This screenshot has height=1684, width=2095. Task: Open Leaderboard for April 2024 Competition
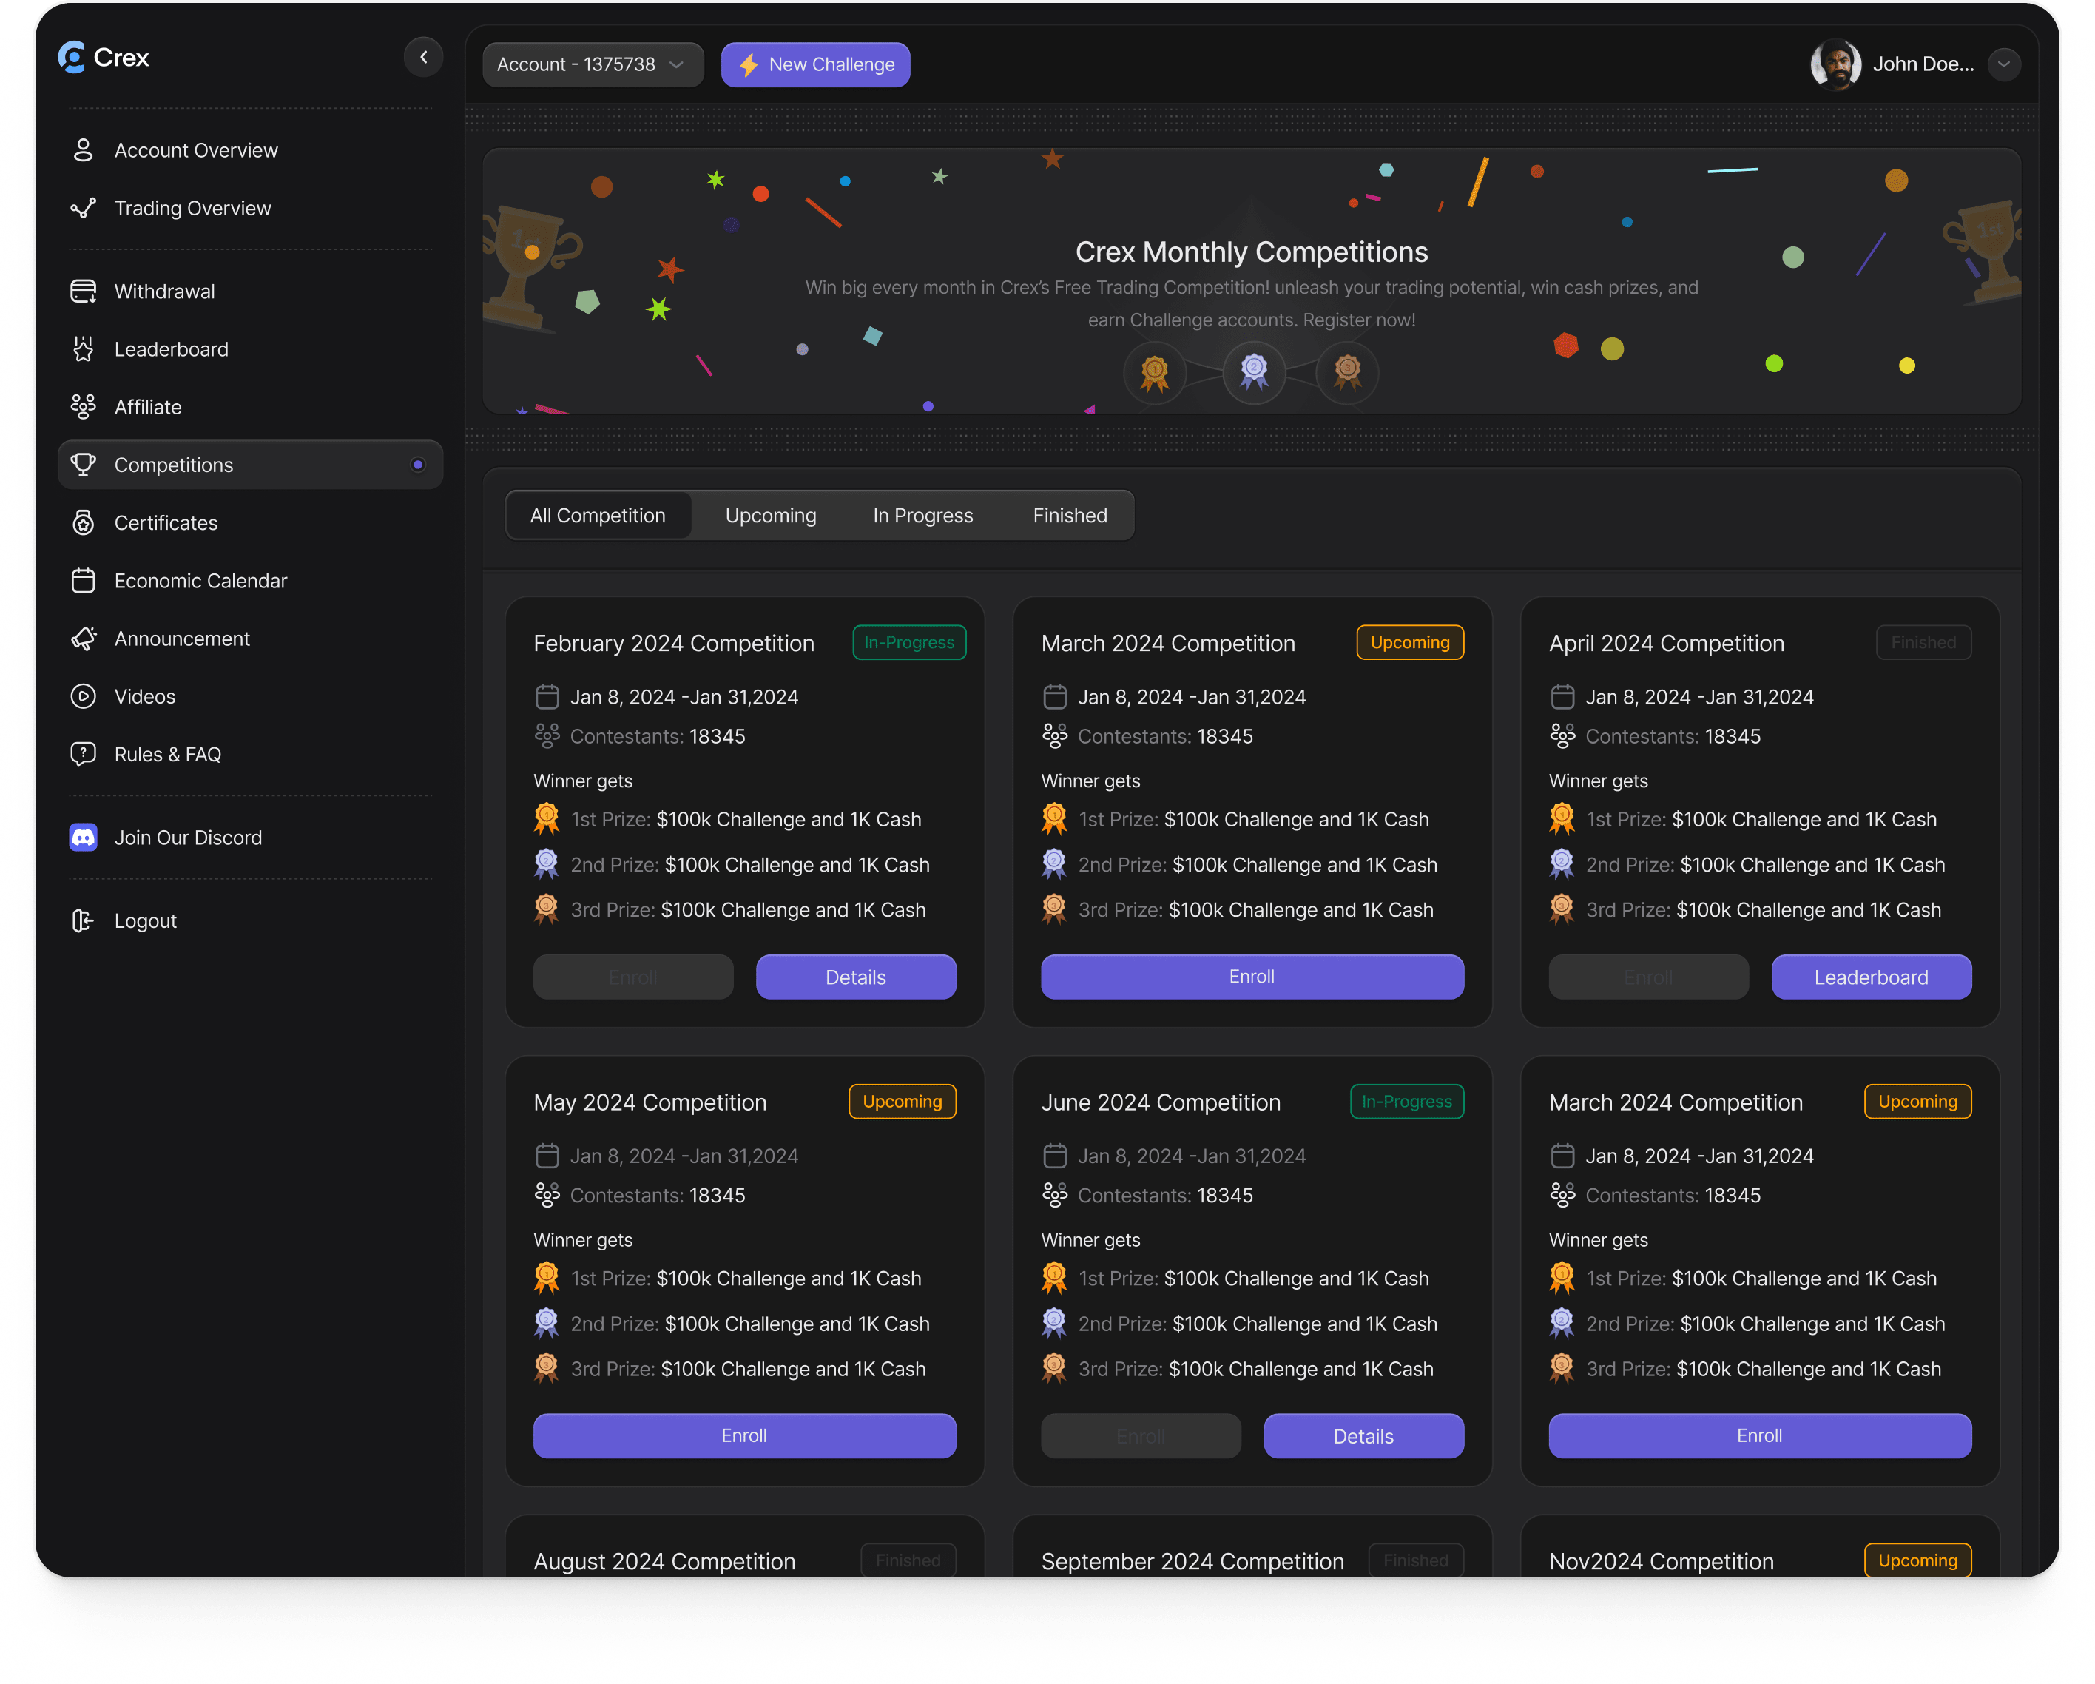[x=1871, y=977]
